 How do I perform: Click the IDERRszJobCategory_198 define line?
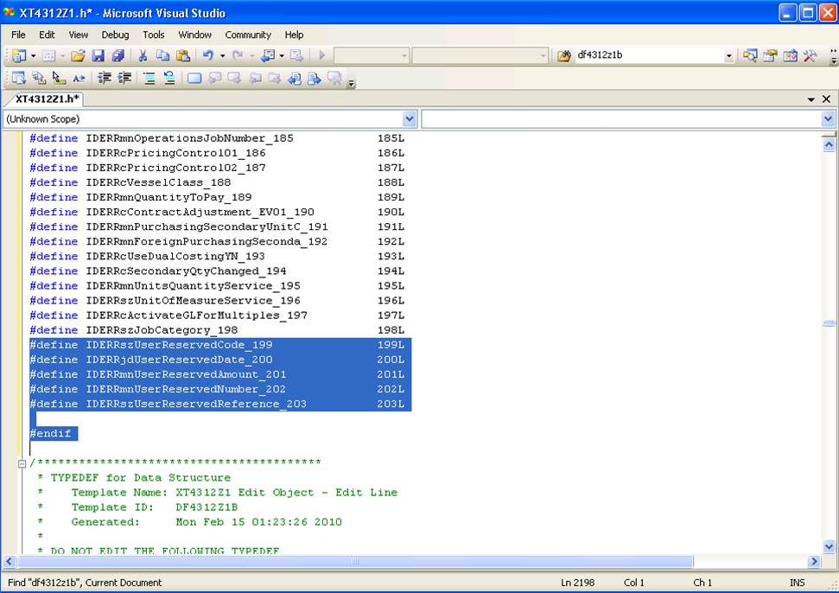pyautogui.click(x=217, y=330)
